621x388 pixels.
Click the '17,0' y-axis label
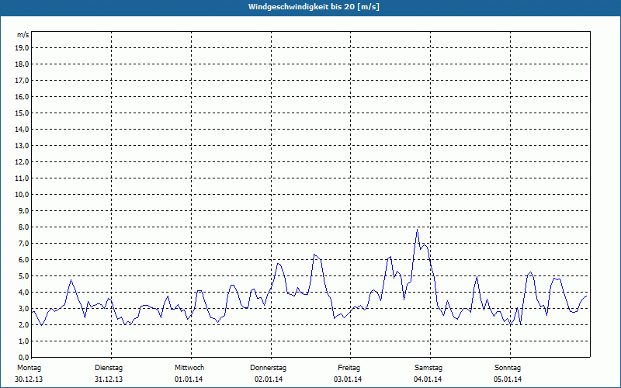tap(23, 81)
